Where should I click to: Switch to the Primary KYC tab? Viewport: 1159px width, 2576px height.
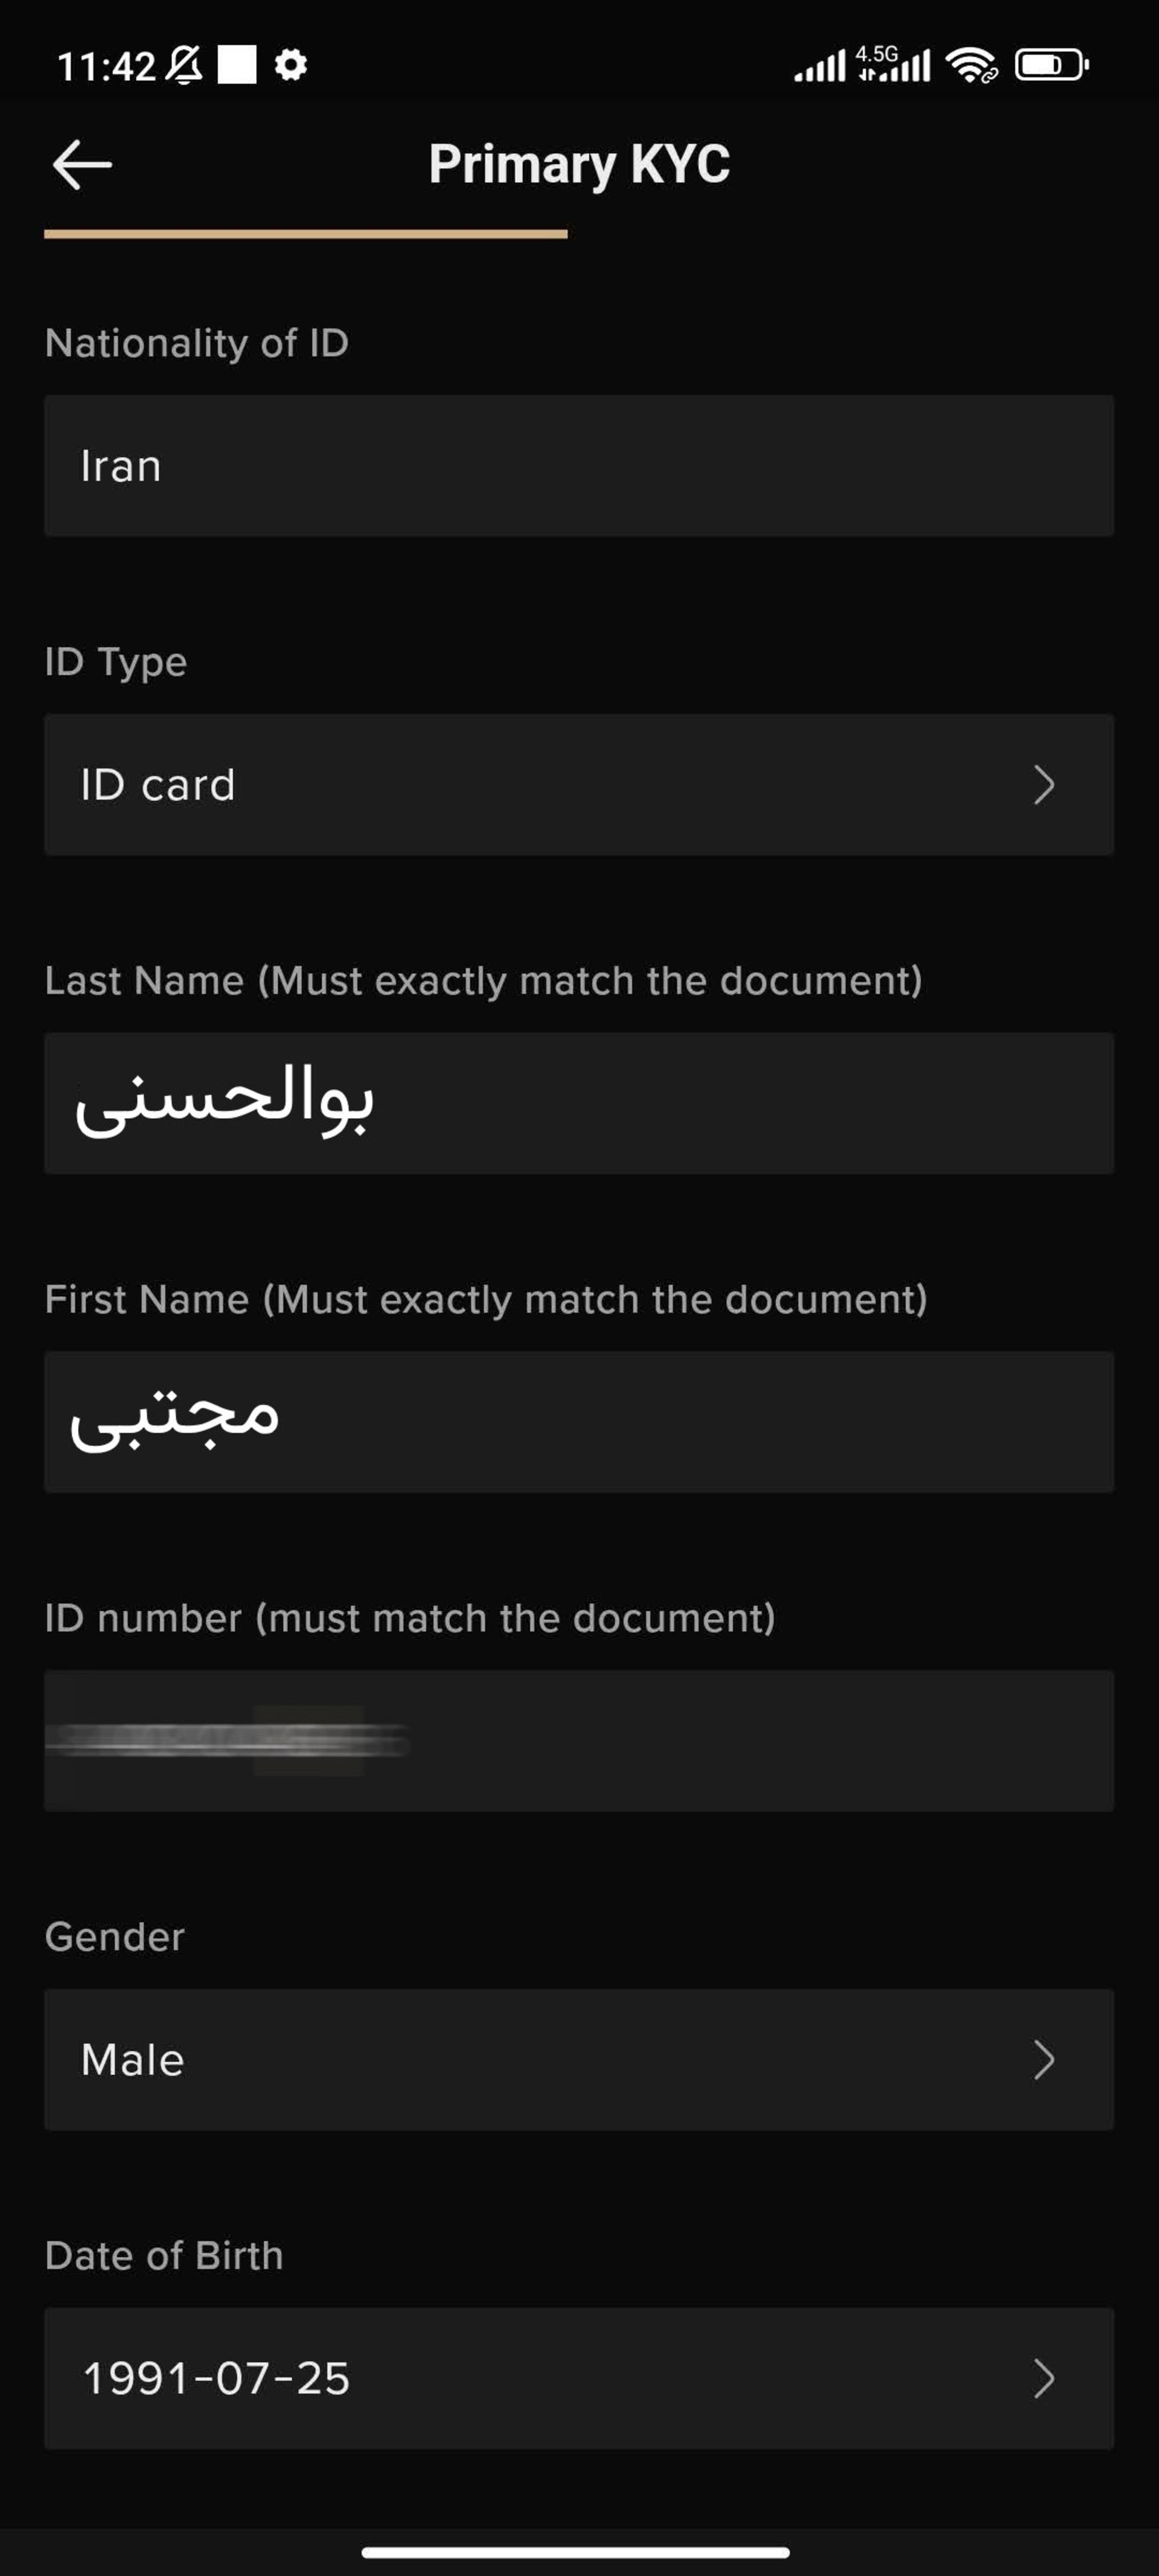pos(579,163)
